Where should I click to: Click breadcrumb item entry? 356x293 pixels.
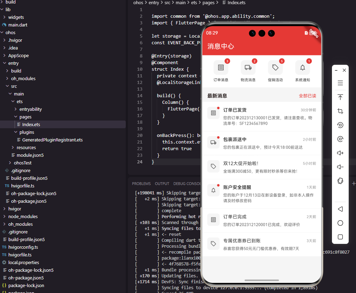tap(154, 3)
